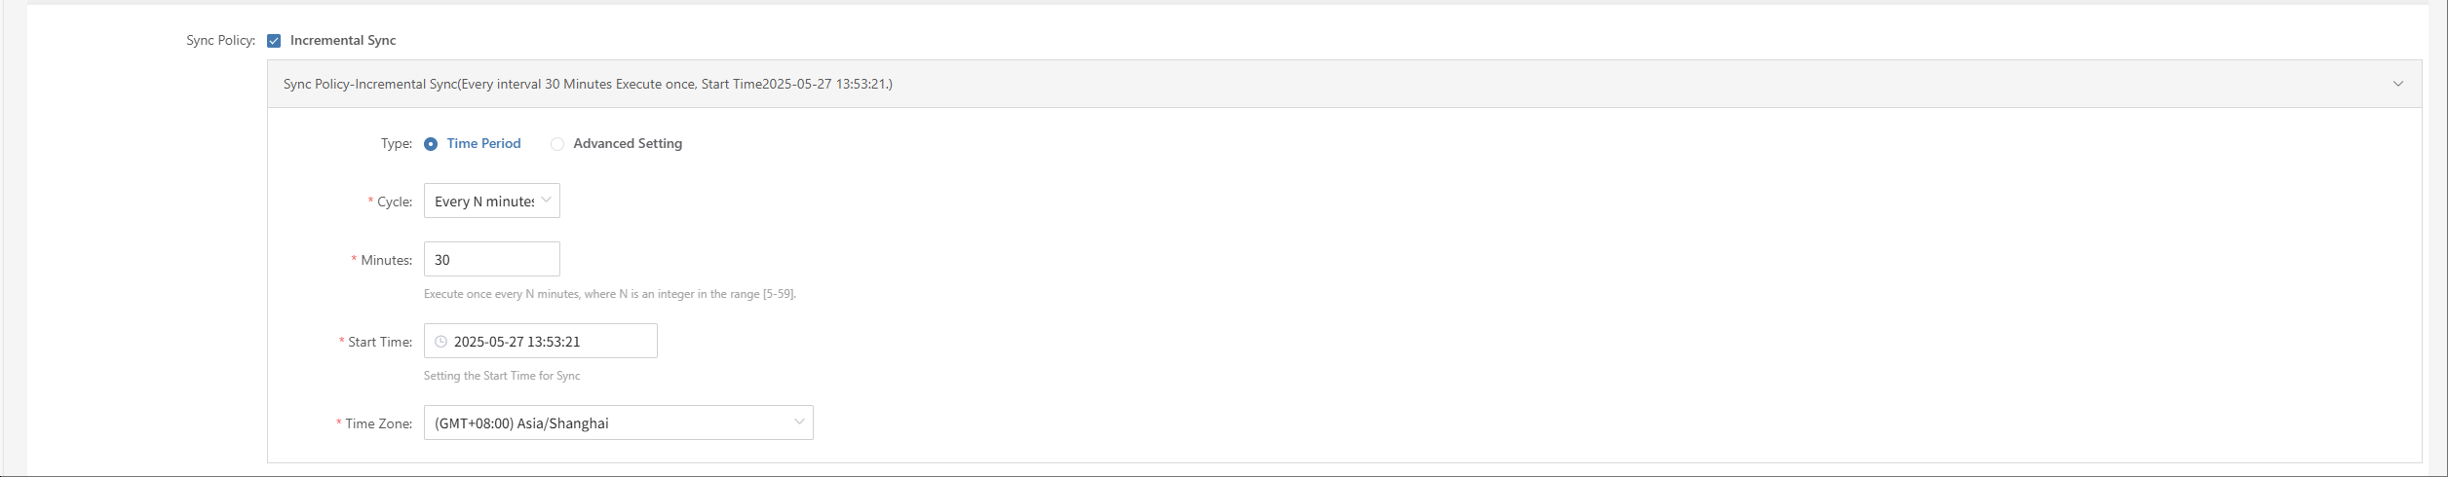Collapse the Sync Policy-Incremental Sync header bar
2448x477 pixels.
(x=1345, y=84)
